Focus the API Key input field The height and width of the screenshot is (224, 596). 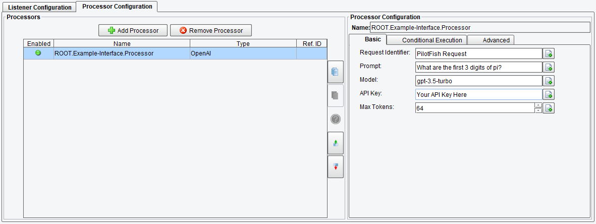pyautogui.click(x=478, y=94)
